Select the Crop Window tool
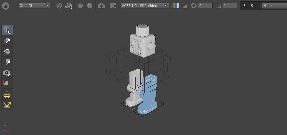 (7, 84)
